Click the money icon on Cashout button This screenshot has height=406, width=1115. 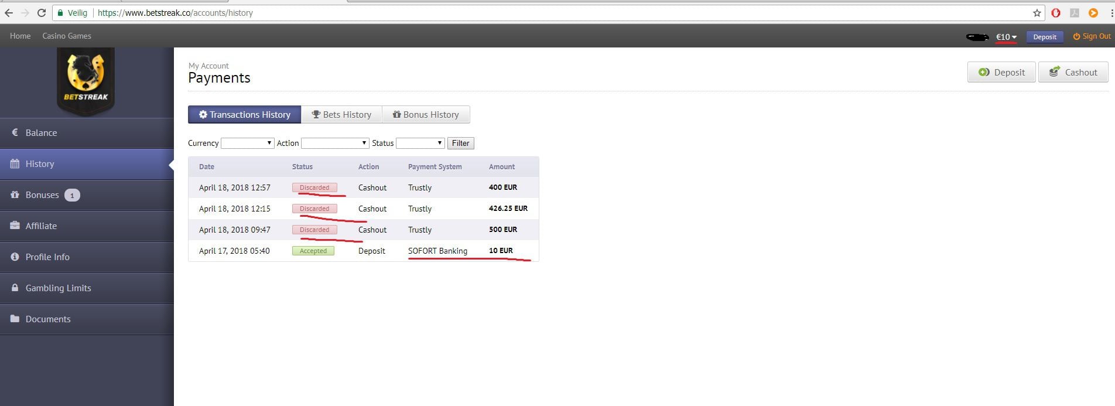(1055, 71)
